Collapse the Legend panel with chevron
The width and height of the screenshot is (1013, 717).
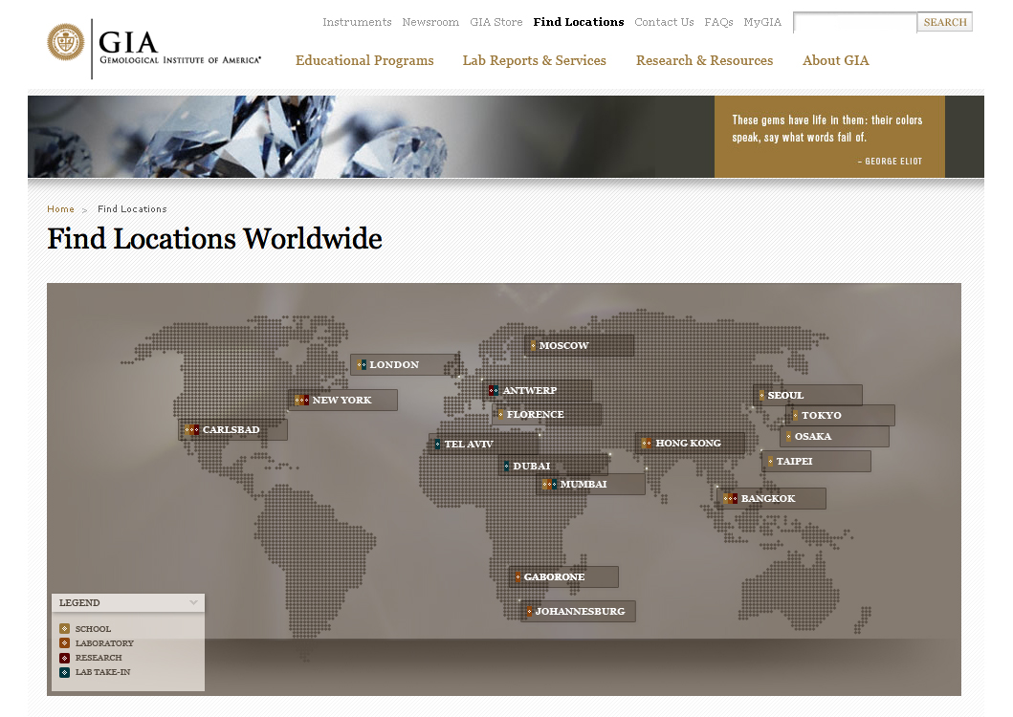193,602
